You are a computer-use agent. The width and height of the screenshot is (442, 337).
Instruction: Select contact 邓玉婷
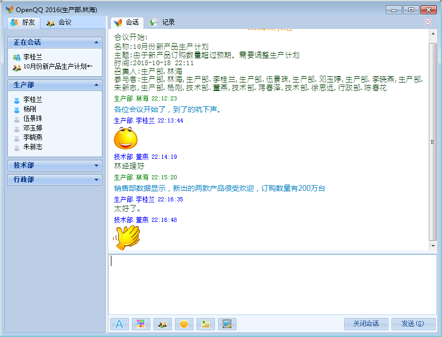pyautogui.click(x=33, y=128)
